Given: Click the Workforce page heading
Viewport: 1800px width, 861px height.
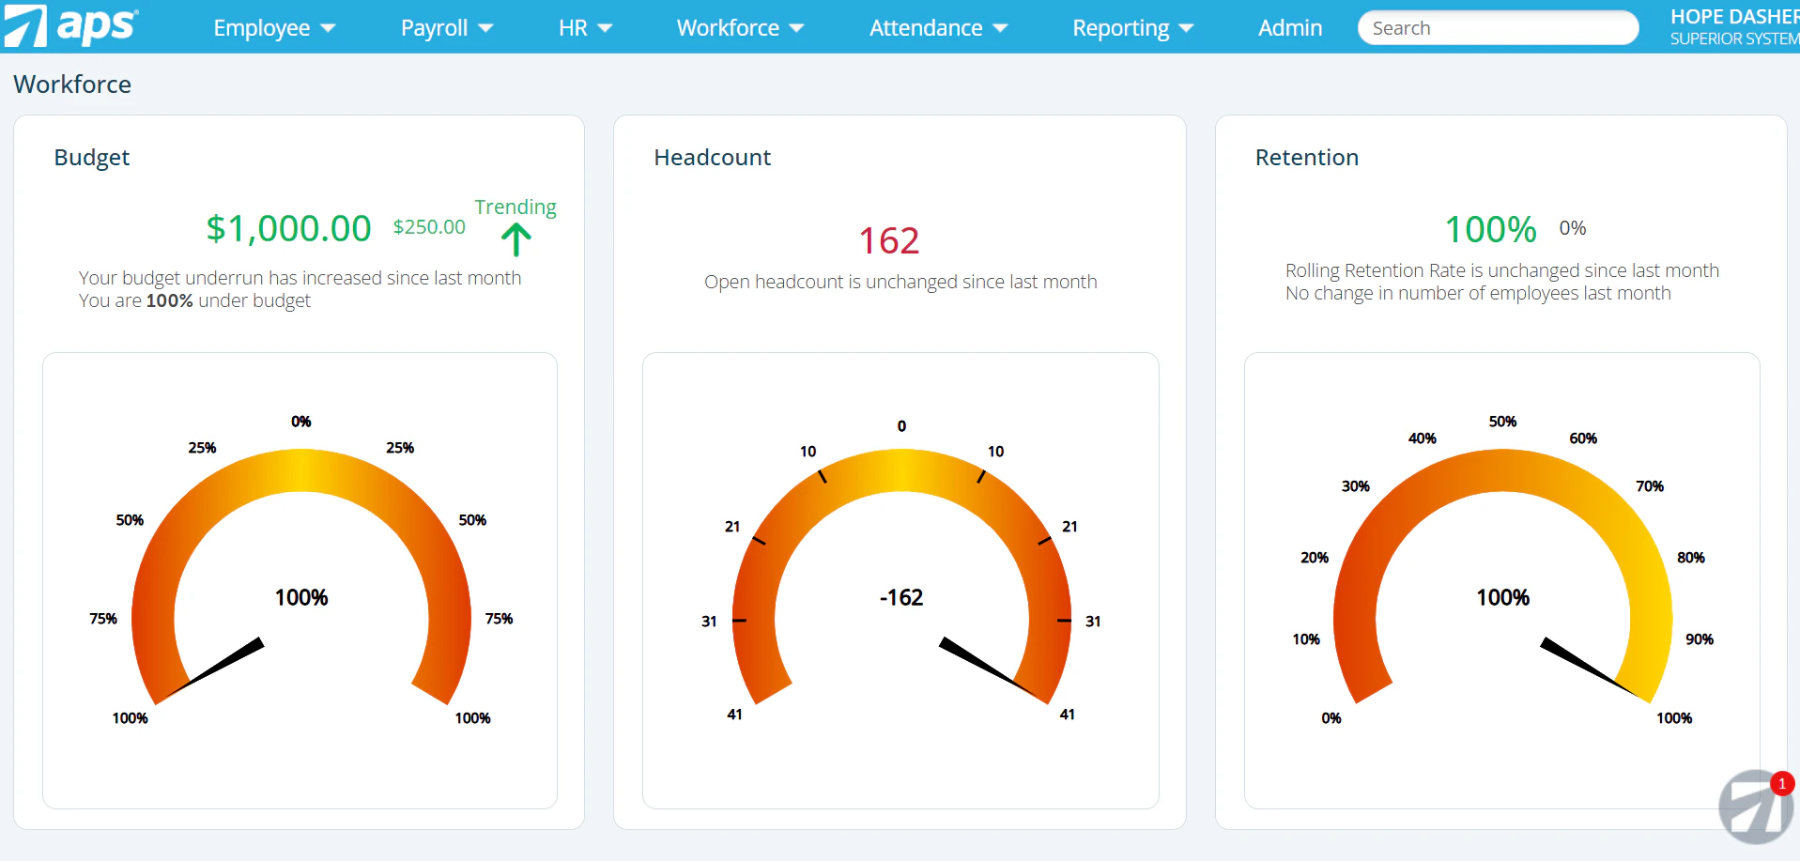Looking at the screenshot, I should pos(72,84).
